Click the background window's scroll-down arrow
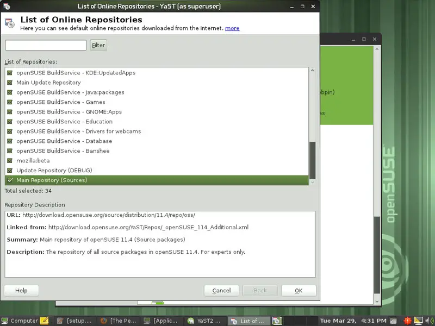Screen dimensions: 435x326 tap(377, 302)
